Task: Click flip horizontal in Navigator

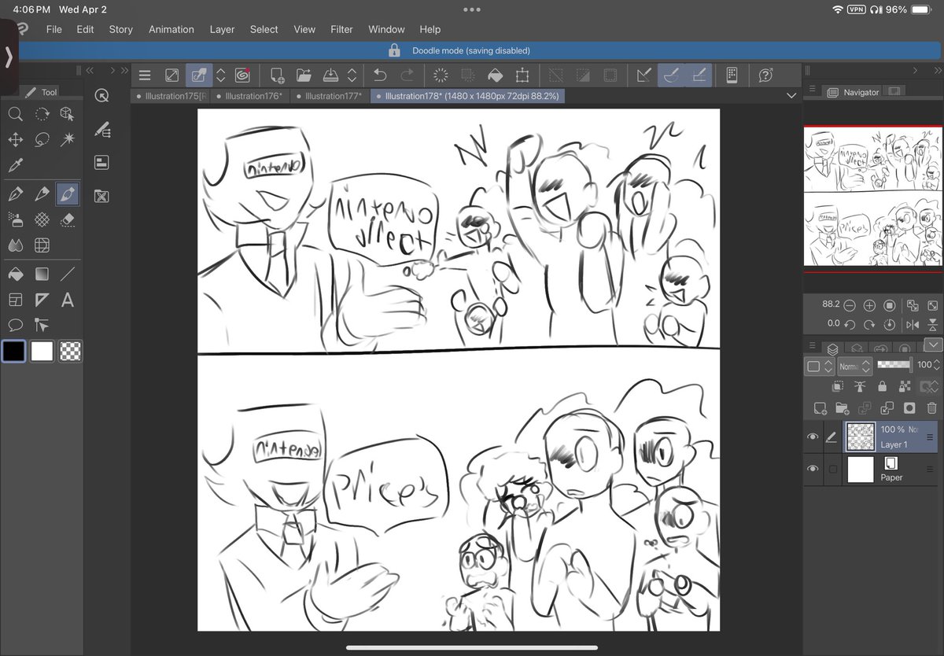Action: pyautogui.click(x=913, y=324)
